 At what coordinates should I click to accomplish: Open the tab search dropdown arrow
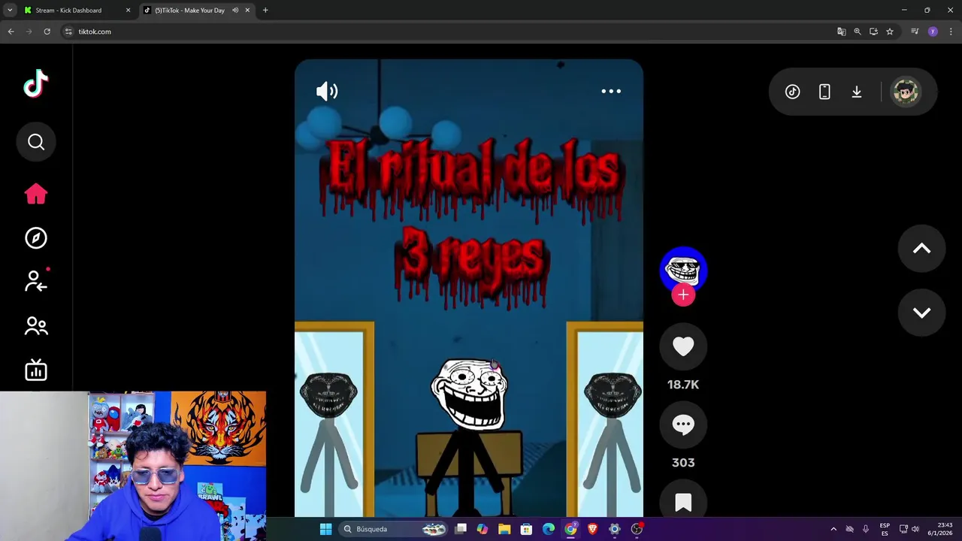click(x=10, y=11)
